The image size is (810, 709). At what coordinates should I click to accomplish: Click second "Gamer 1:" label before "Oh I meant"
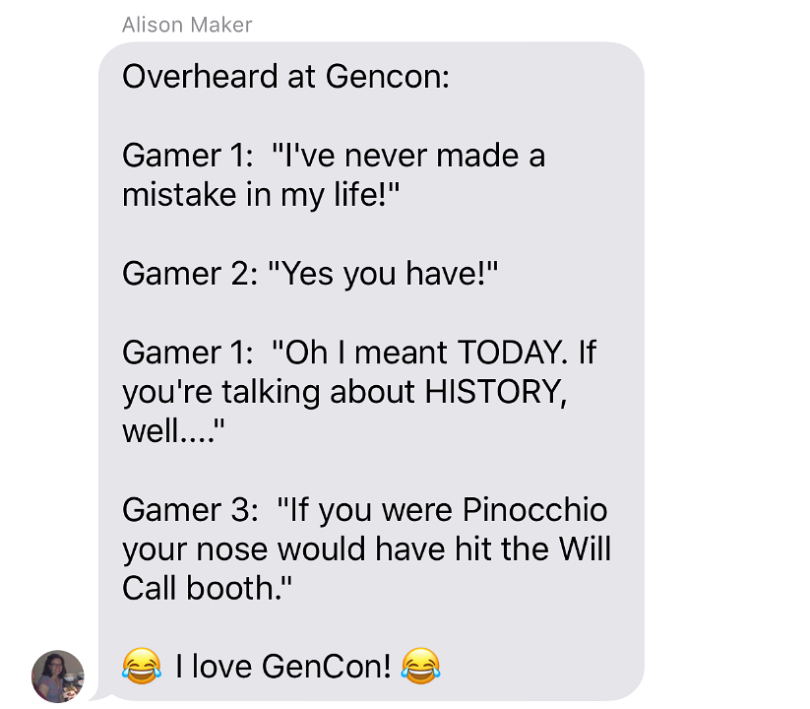[x=188, y=353]
